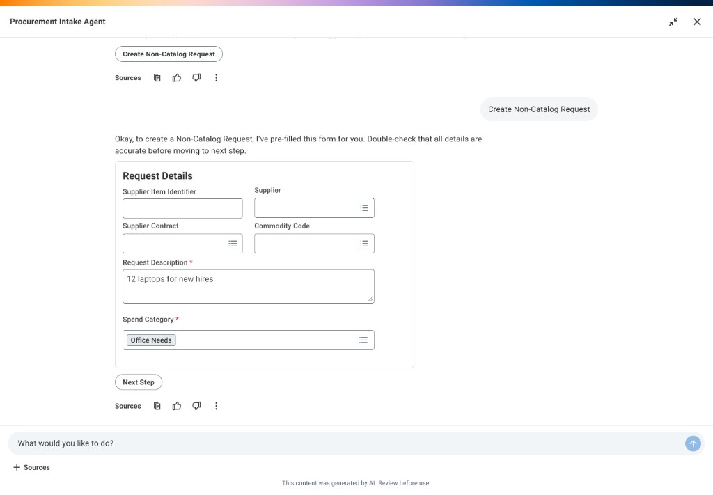The image size is (713, 495).
Task: Click the 'Request Description' label
Action: (x=155, y=262)
